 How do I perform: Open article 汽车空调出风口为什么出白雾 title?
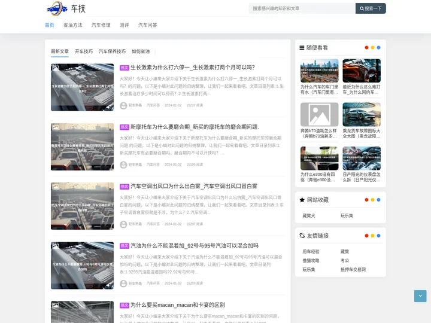pyautogui.click(x=194, y=186)
